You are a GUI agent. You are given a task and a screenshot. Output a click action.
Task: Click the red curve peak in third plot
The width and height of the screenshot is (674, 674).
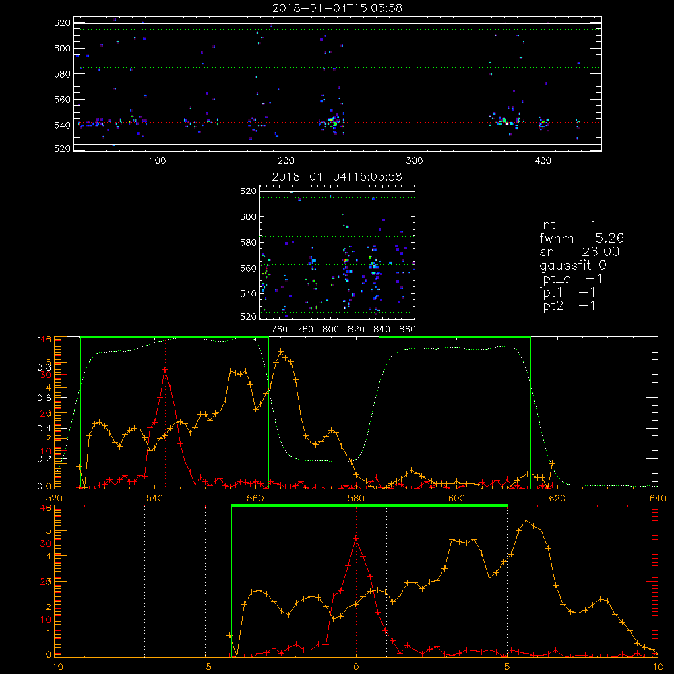click(165, 369)
